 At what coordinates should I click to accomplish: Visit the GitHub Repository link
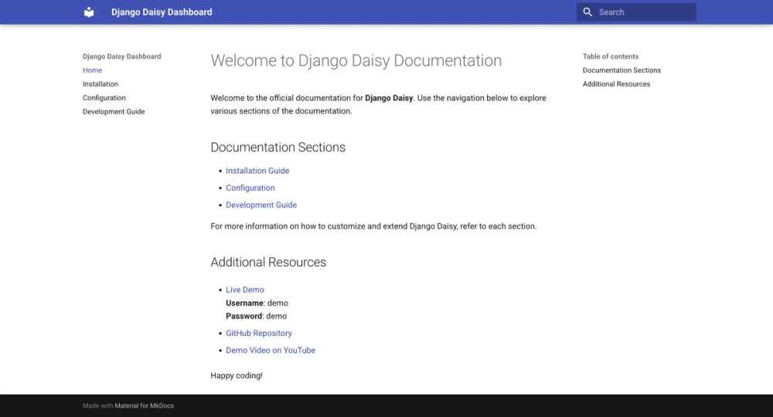click(x=259, y=334)
